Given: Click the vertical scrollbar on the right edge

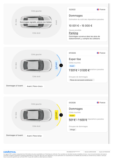Looking at the screenshot, I should coord(109,74).
